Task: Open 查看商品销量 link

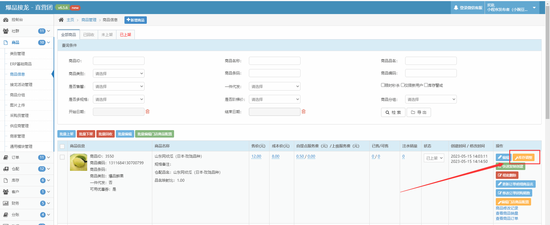Action: [507, 213]
